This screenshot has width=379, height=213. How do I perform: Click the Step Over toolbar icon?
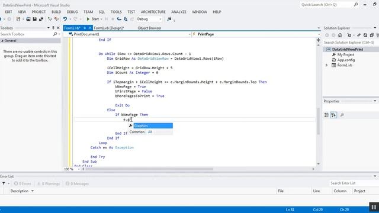[126, 19]
